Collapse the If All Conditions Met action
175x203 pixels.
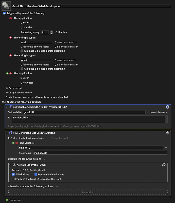7,133
